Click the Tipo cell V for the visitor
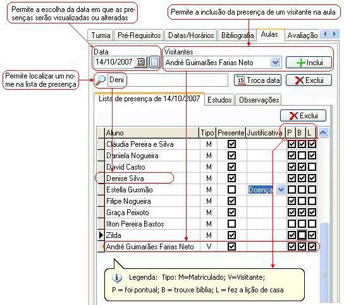 pos(209,247)
